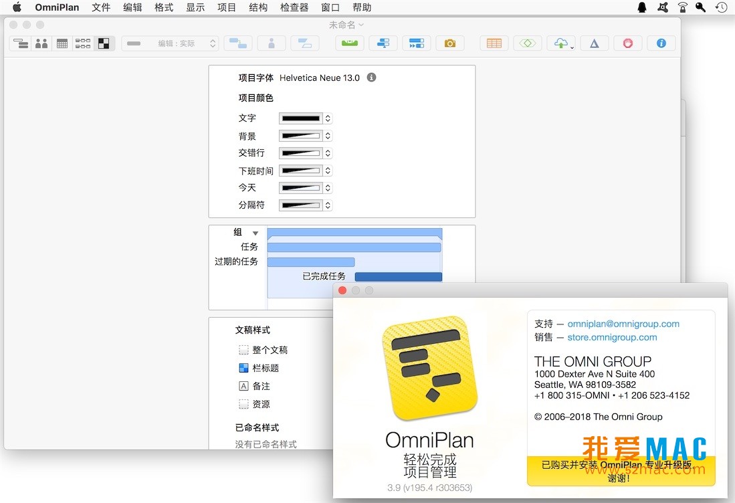Click the orange camera baseline icon
This screenshot has height=503, width=735.
click(450, 43)
